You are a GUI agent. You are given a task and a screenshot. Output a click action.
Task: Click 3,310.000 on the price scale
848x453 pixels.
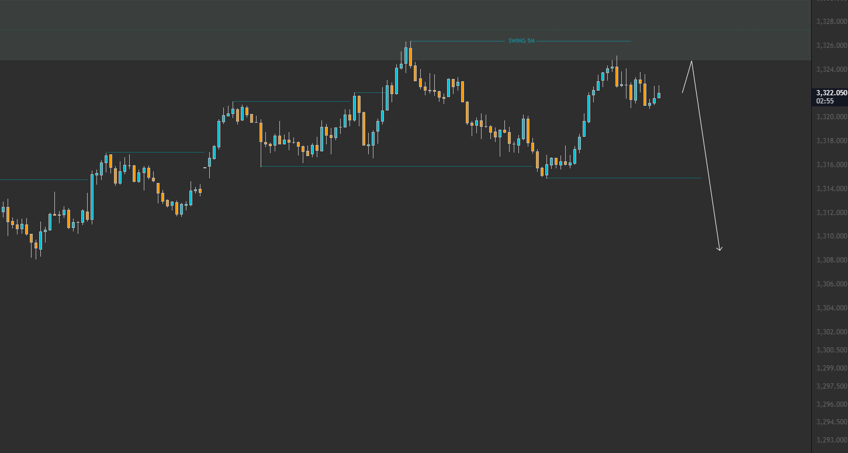coord(832,236)
